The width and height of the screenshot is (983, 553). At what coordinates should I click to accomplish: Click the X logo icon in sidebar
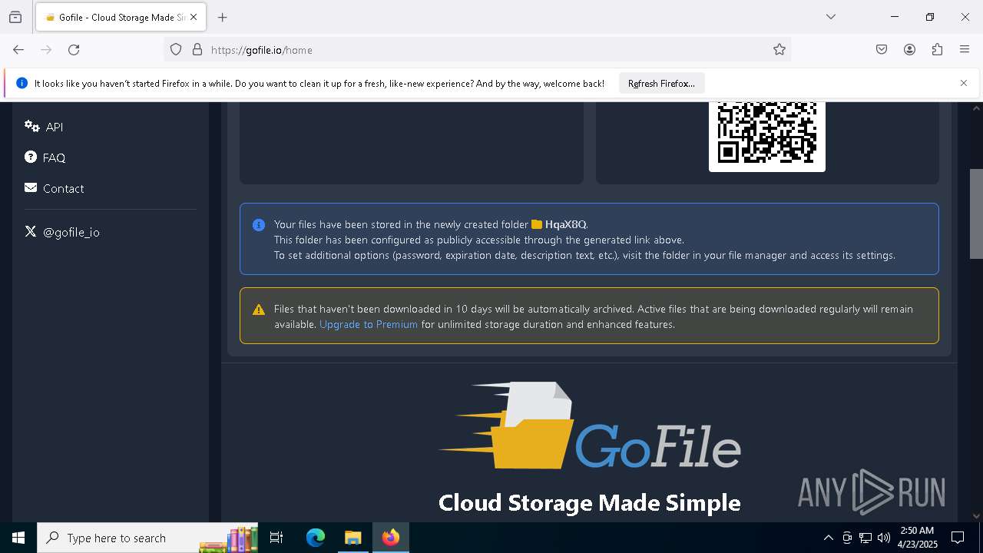coord(31,231)
